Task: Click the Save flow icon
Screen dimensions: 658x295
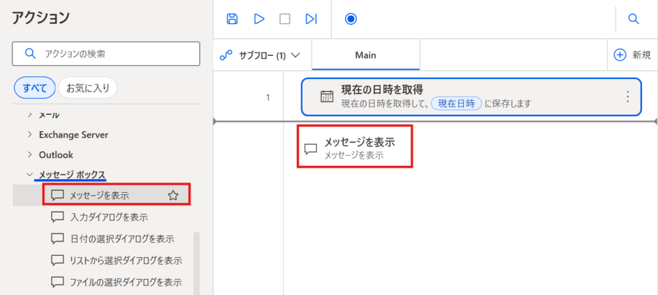Action: pos(232,19)
